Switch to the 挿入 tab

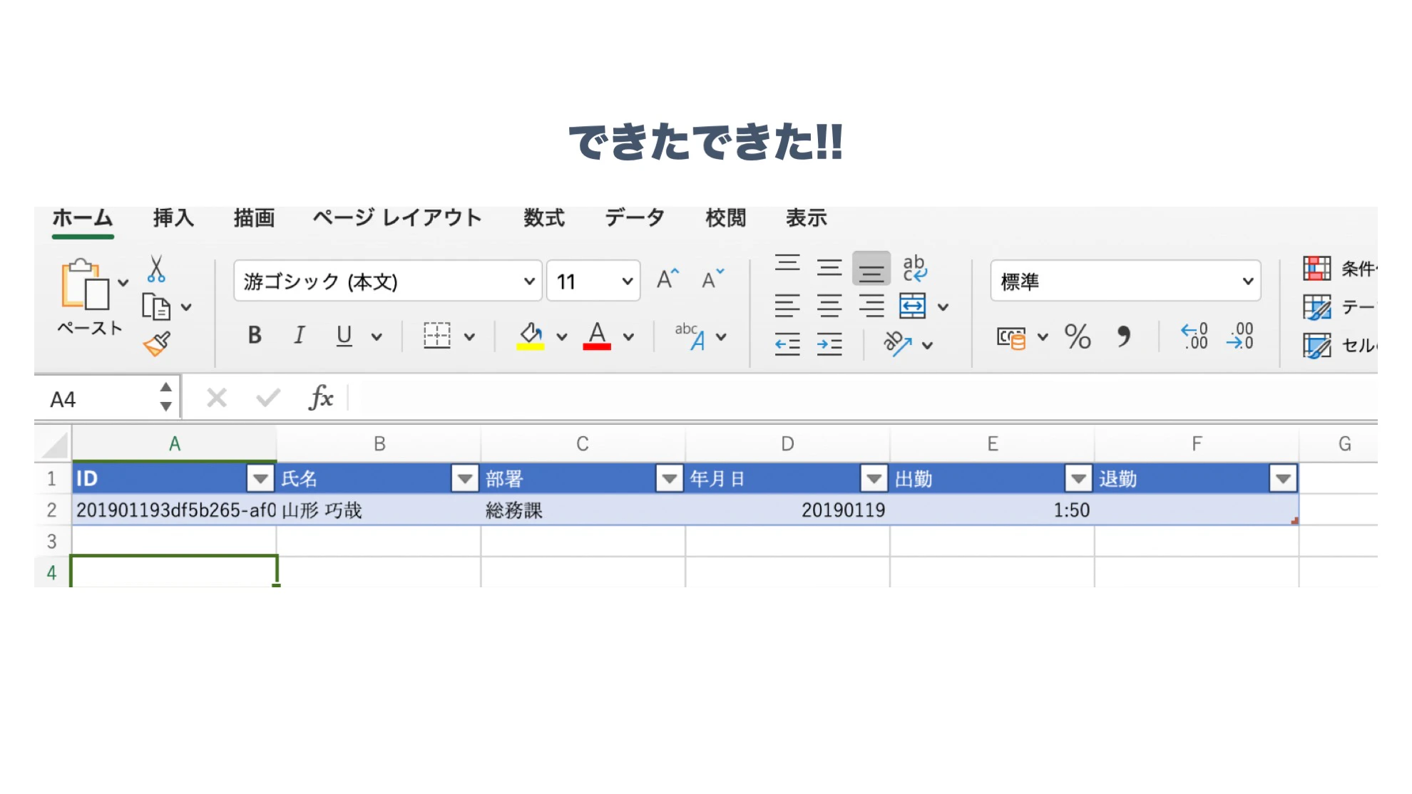point(173,217)
